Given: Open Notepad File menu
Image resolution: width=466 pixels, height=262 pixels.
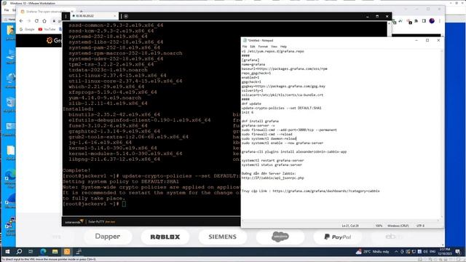Looking at the screenshot, I should click(x=245, y=47).
